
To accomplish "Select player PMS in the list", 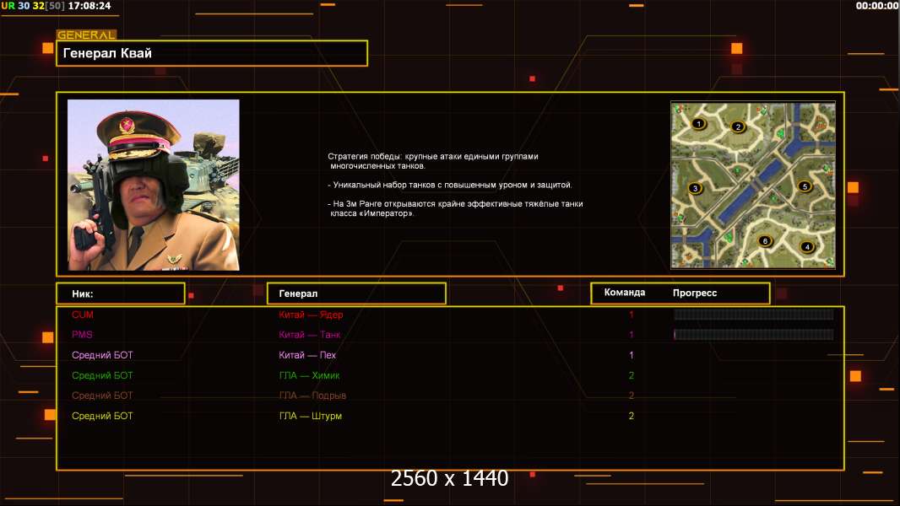I will pyautogui.click(x=82, y=335).
